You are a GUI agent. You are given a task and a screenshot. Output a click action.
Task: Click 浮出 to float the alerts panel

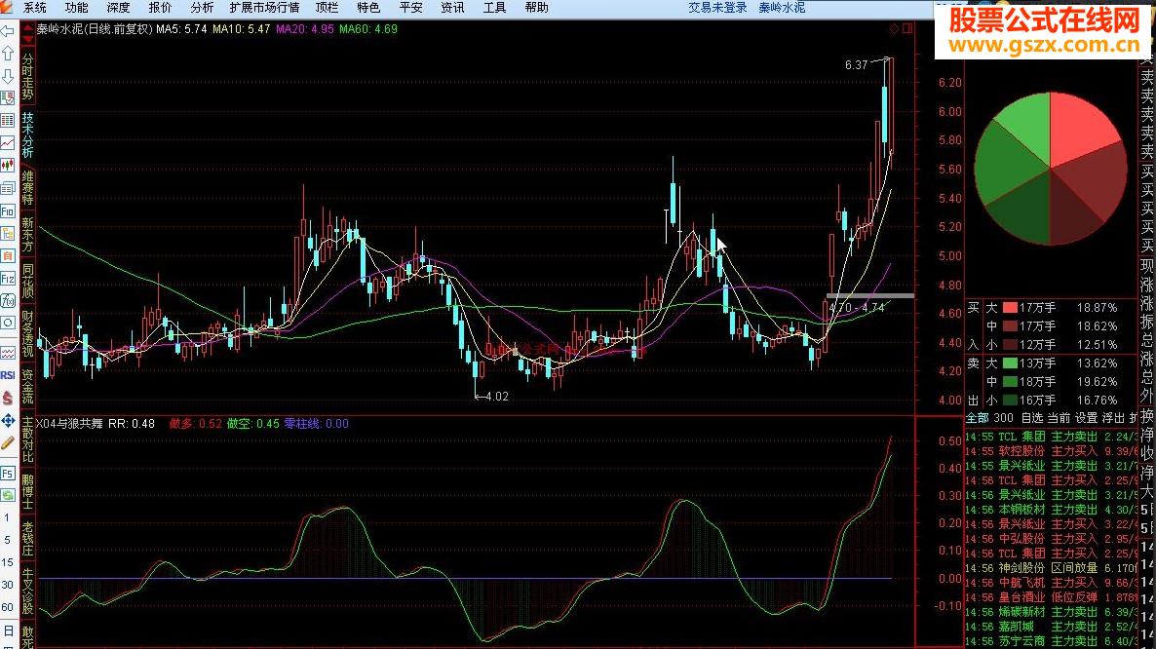(1112, 418)
